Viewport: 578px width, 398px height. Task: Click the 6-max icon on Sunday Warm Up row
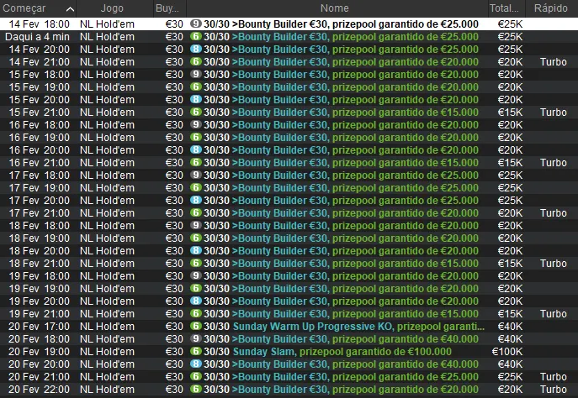196,327
